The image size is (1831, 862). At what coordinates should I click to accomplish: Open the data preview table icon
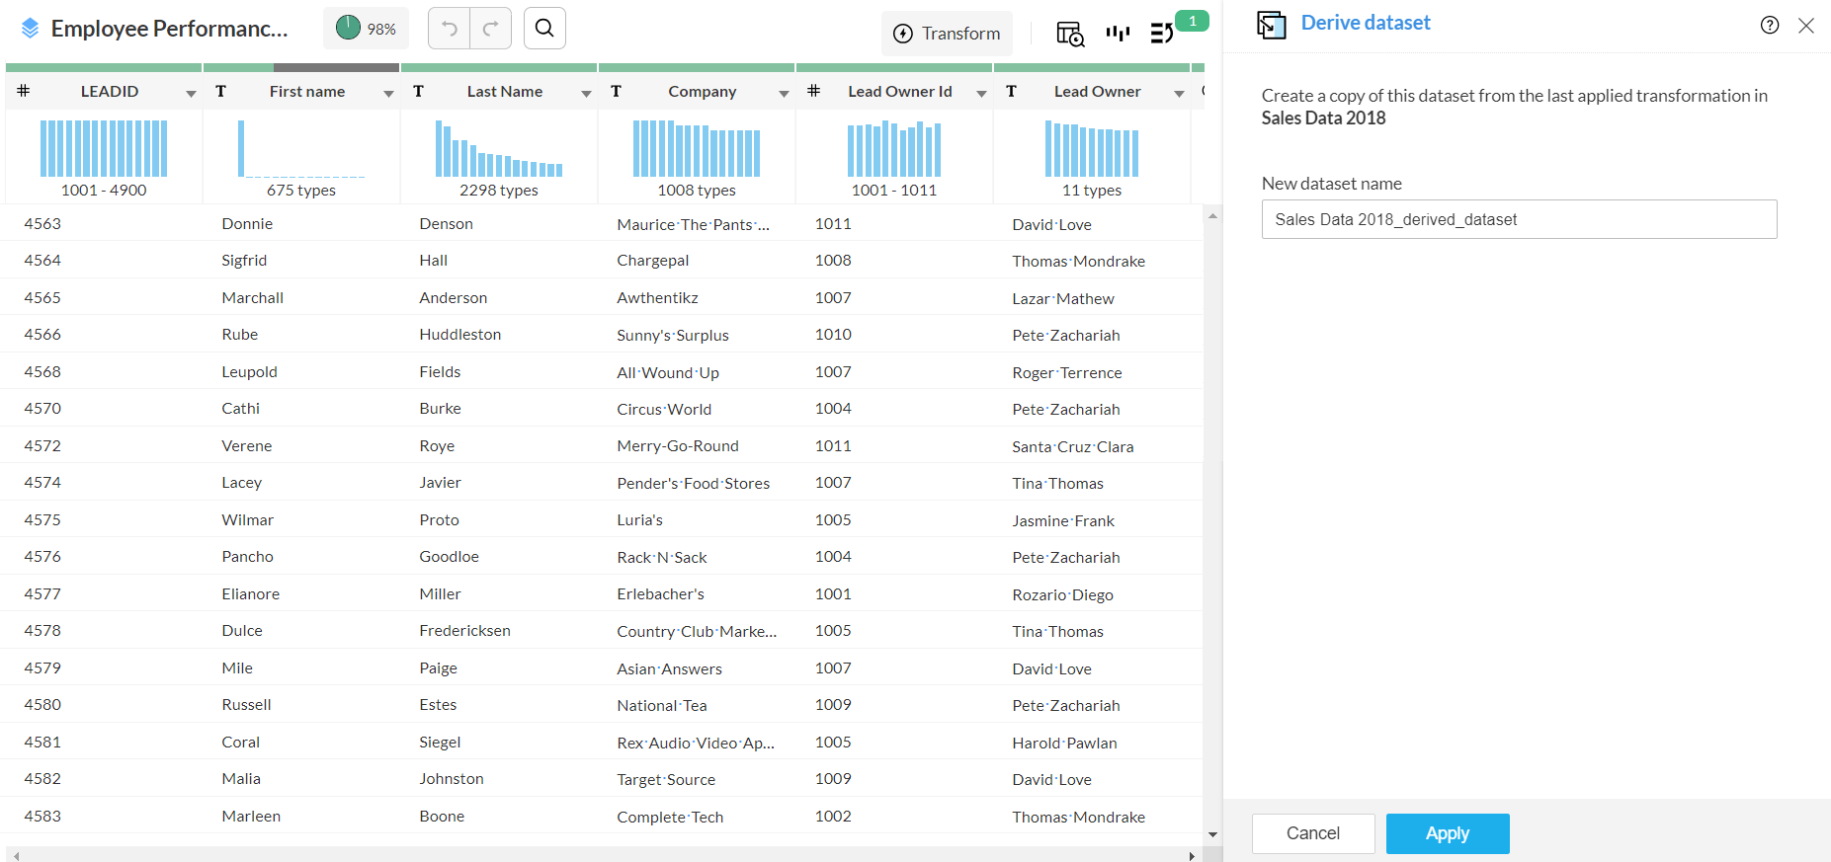tap(1069, 34)
